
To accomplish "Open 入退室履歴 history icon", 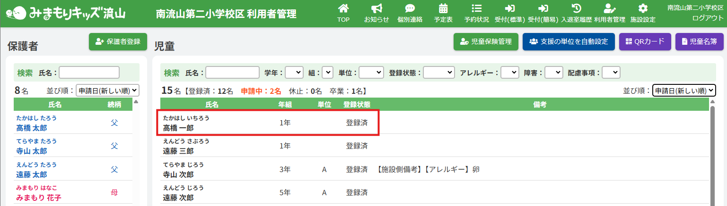I will click(x=576, y=13).
